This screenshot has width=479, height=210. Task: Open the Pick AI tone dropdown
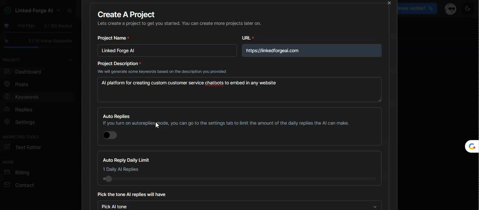tap(239, 206)
